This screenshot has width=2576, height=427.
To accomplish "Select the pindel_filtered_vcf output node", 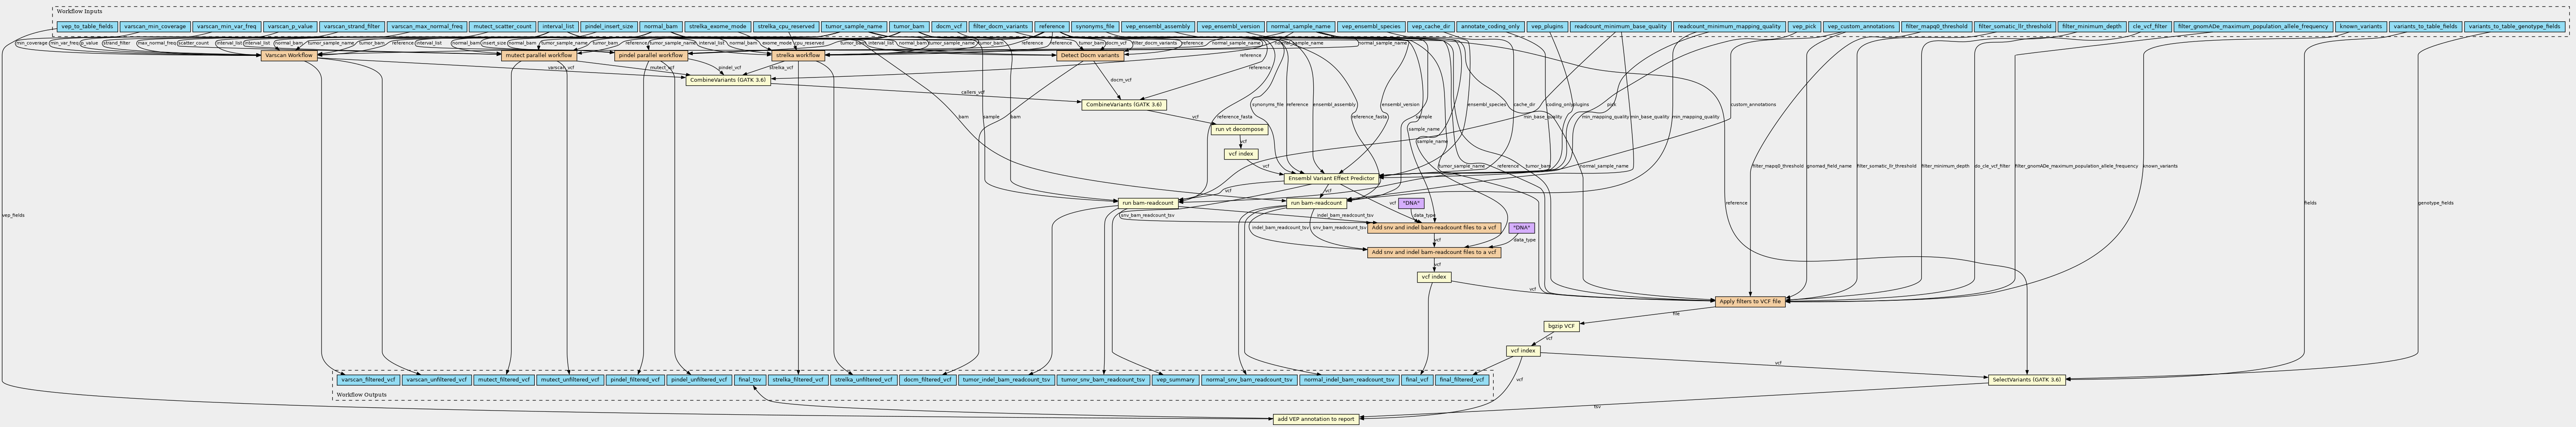I will coord(634,379).
